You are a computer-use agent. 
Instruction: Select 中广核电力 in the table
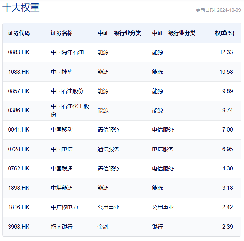65,207
